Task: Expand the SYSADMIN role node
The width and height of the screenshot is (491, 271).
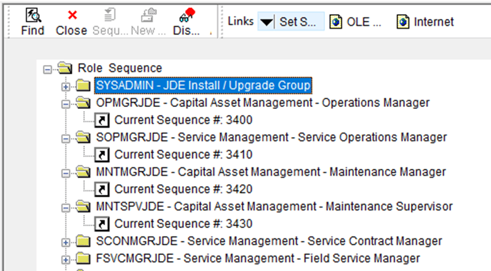Action: pyautogui.click(x=66, y=87)
